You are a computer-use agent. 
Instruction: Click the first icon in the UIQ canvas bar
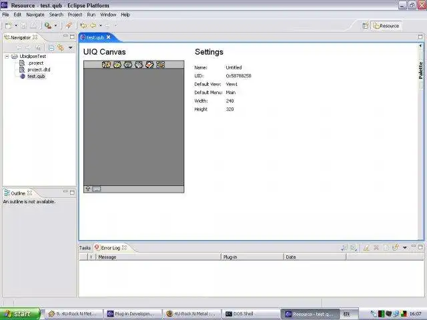pyautogui.click(x=106, y=65)
